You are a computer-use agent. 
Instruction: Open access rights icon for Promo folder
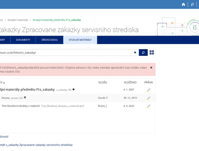(x=149, y=98)
